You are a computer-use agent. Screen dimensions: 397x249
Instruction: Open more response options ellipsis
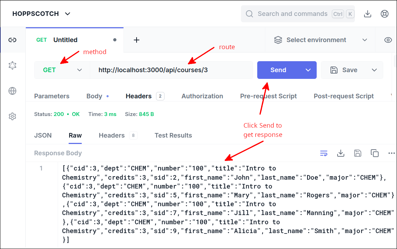click(391, 153)
